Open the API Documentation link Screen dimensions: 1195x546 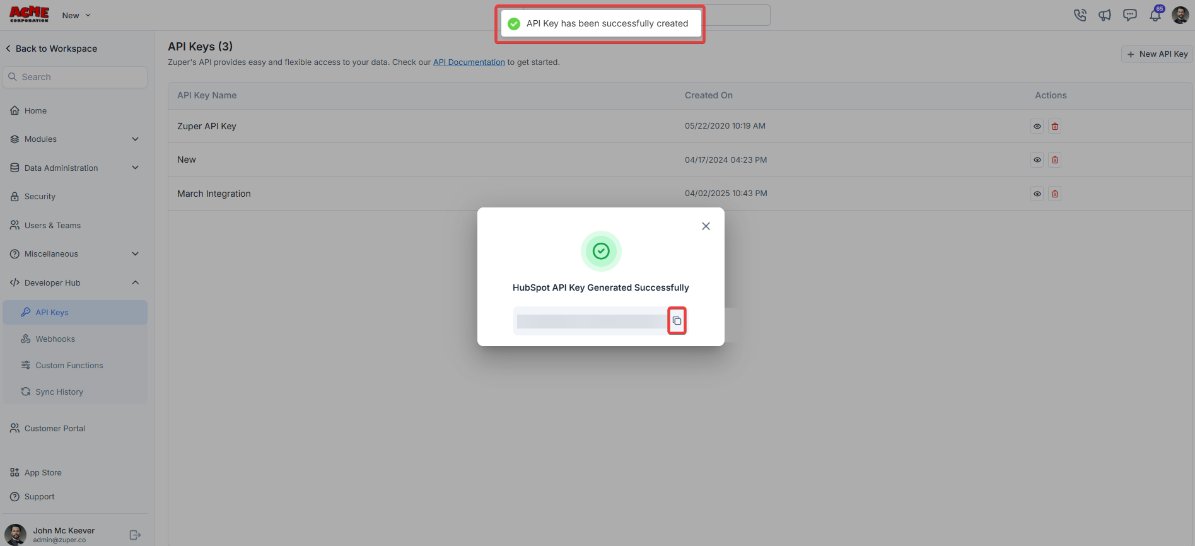click(x=469, y=62)
